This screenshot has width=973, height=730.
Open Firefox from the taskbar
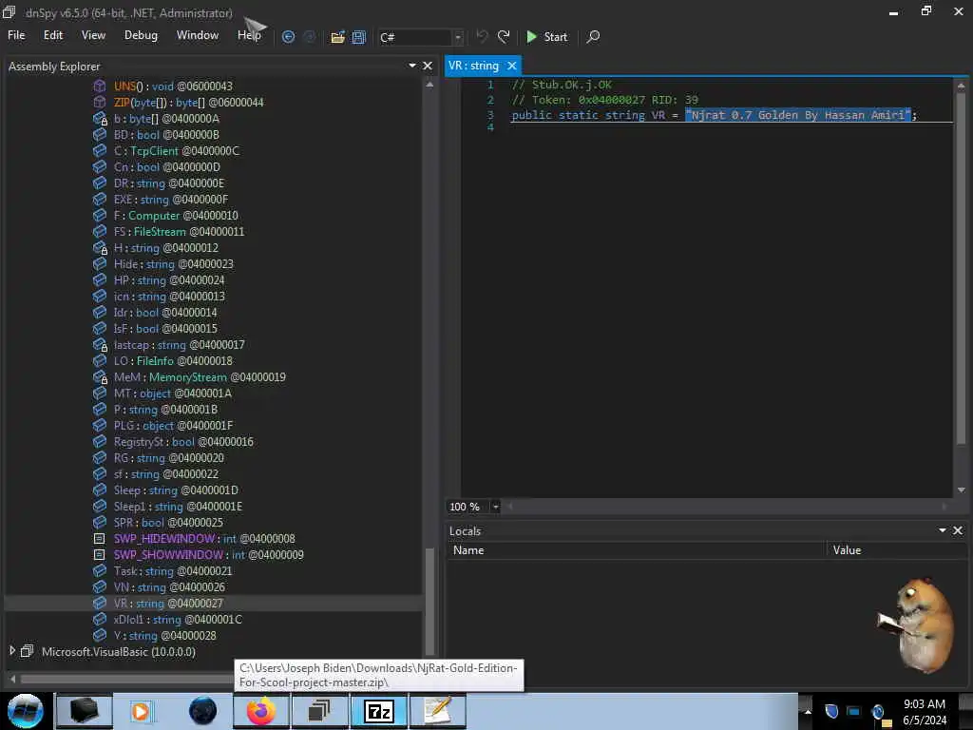[x=261, y=711]
